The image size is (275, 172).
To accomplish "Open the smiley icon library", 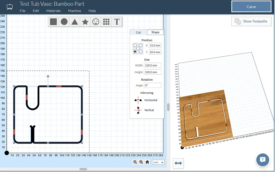I will pos(96,22).
